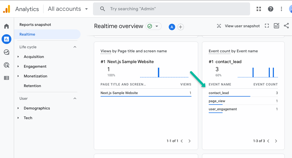Viewport: 292px width, 158px height.
Task: Go to next page in Event count card
Action: coord(276,141)
